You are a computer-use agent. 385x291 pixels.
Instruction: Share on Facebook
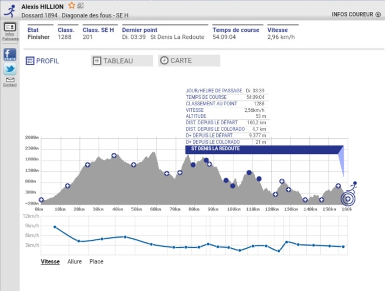tap(10, 55)
